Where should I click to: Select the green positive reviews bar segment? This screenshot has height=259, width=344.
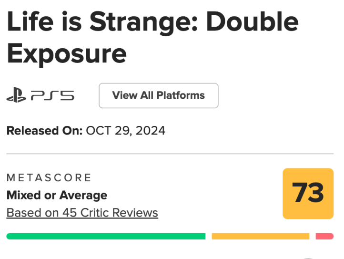click(106, 236)
